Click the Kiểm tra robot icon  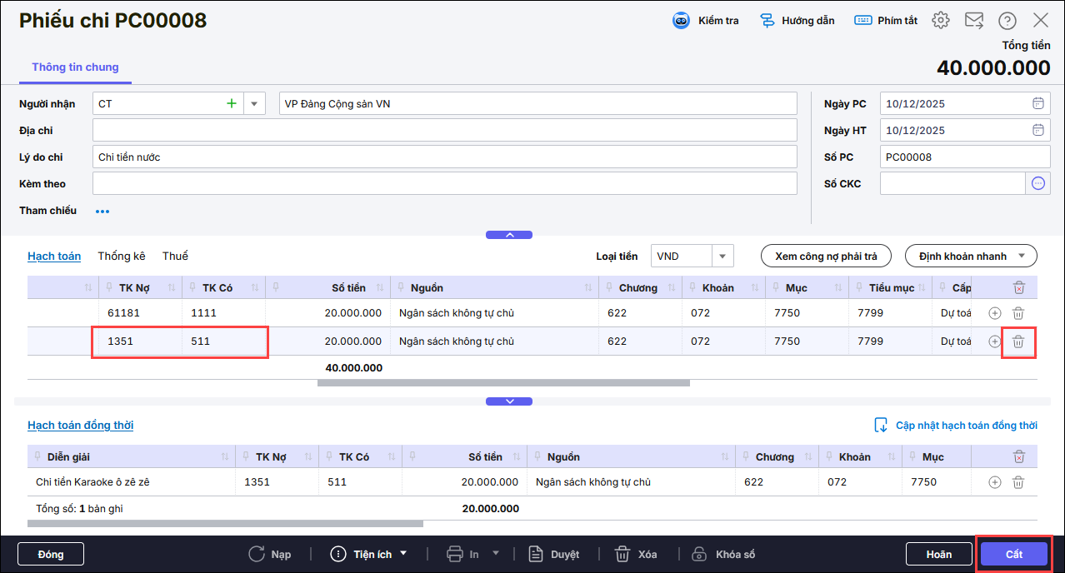pyautogui.click(x=681, y=21)
